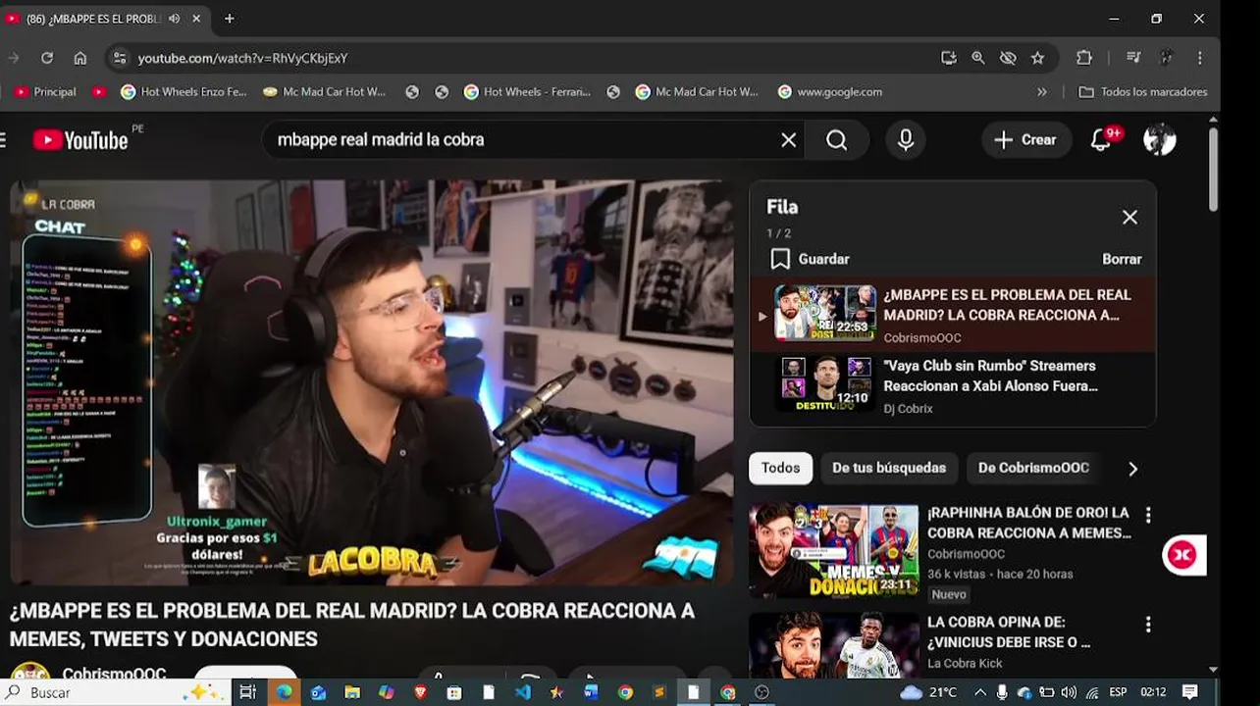Open Todos los marcadores folder
1260x706 pixels.
tap(1143, 91)
